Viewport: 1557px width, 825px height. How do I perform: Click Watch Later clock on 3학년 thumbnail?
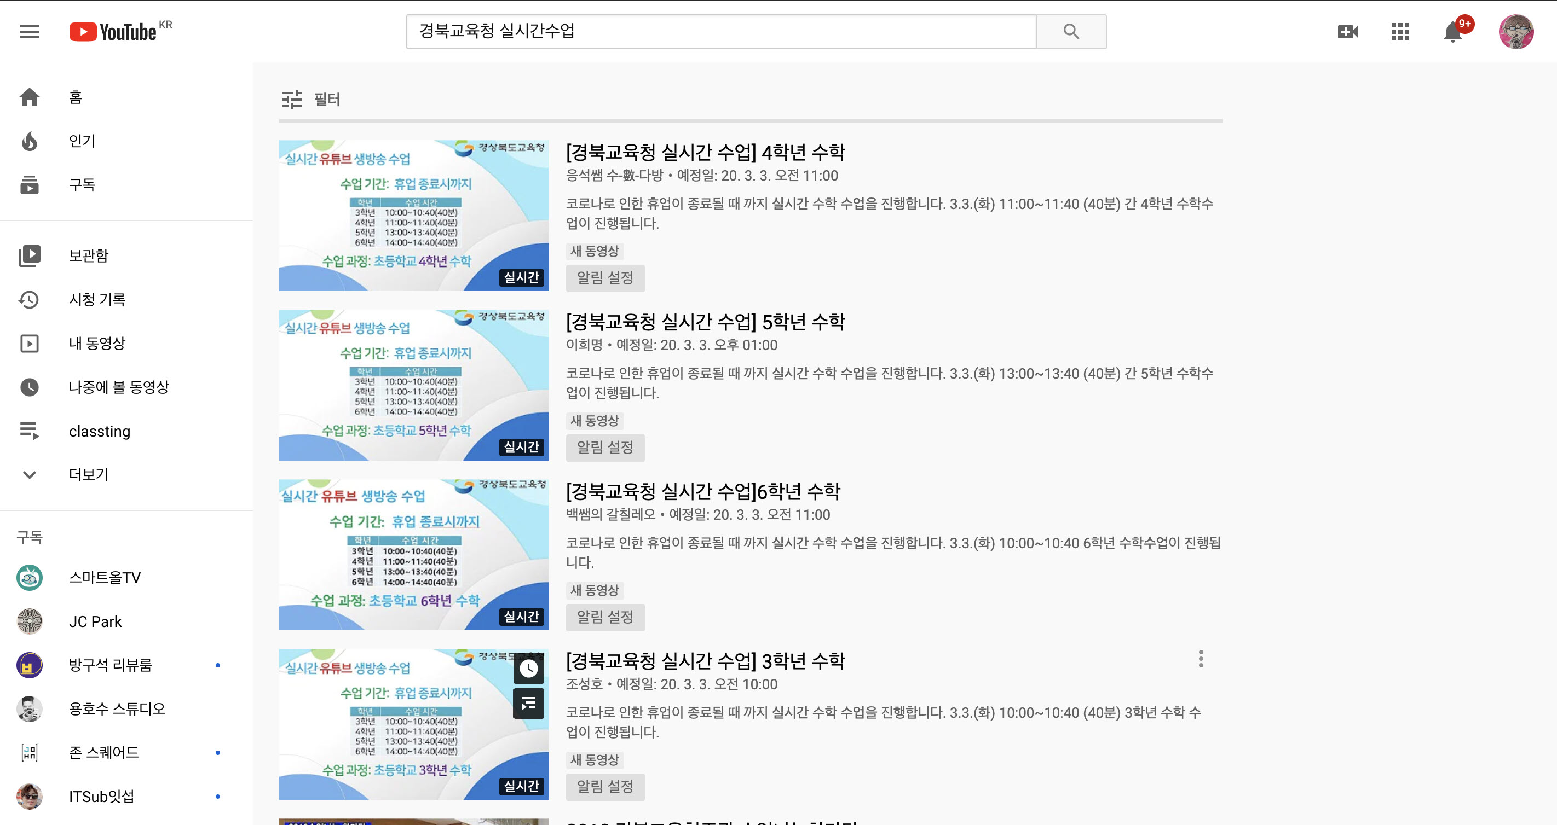528,668
